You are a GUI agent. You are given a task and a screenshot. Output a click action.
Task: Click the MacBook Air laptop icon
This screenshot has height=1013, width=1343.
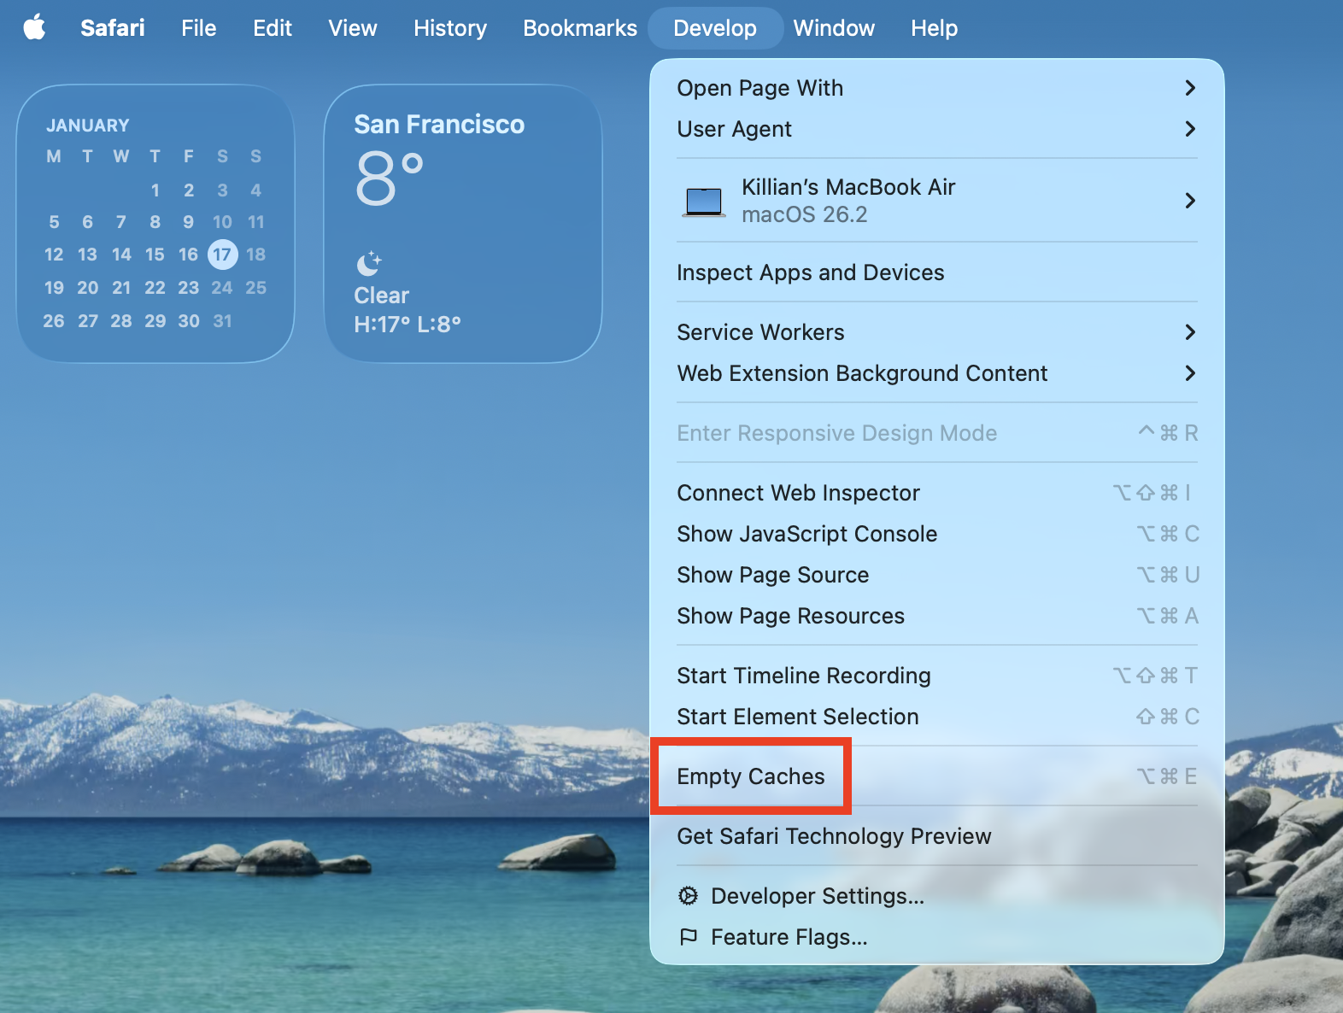(x=704, y=202)
